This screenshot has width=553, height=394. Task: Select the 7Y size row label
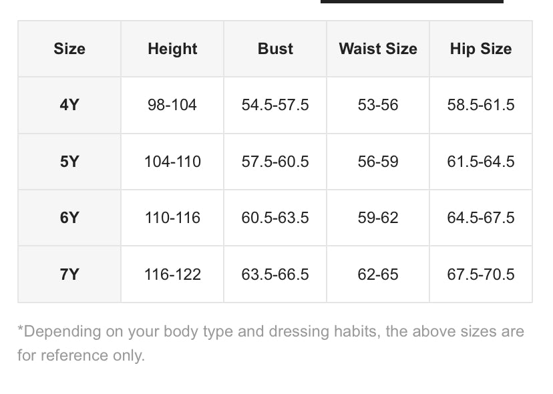pos(69,274)
